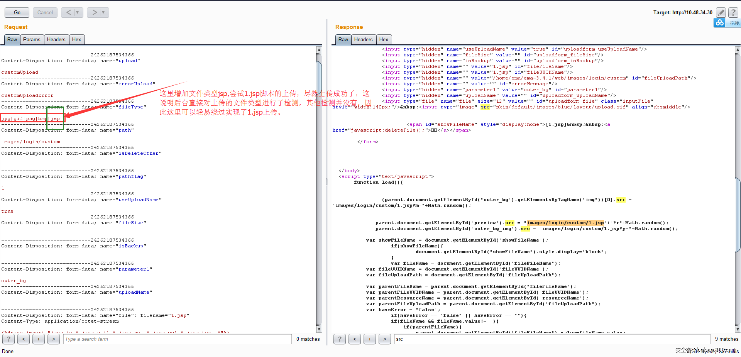Click previous match arrow in Request search bar
The width and height of the screenshot is (741, 357).
23,339
